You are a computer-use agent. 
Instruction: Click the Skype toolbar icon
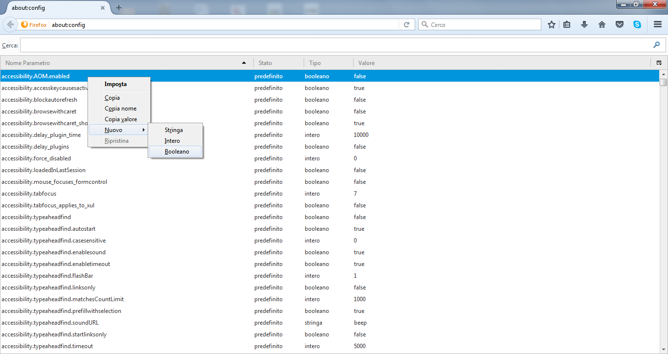tap(637, 24)
